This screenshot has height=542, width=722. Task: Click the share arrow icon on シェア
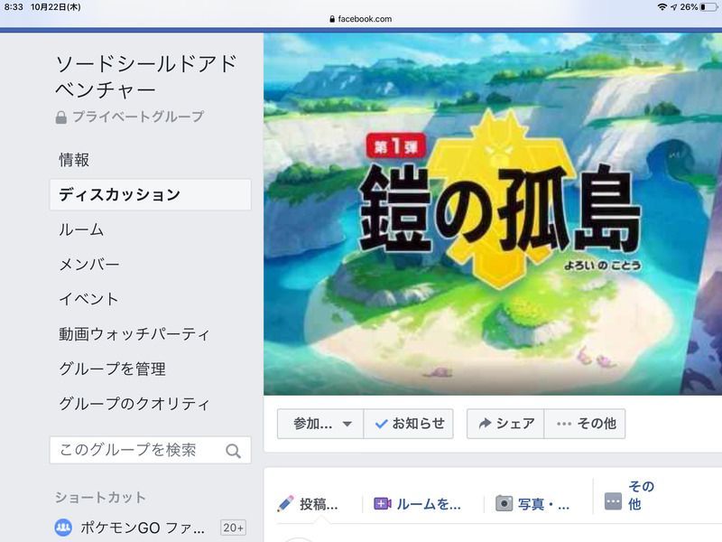tap(485, 423)
